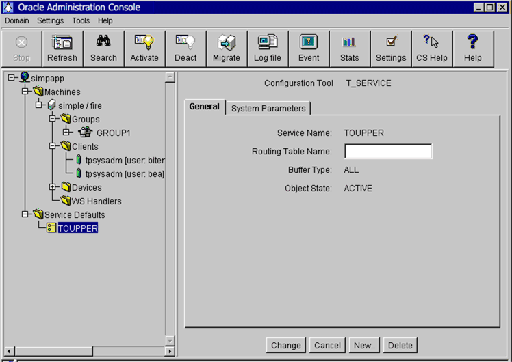Collapse the Service Defaults node
512x362 pixels.
point(25,214)
